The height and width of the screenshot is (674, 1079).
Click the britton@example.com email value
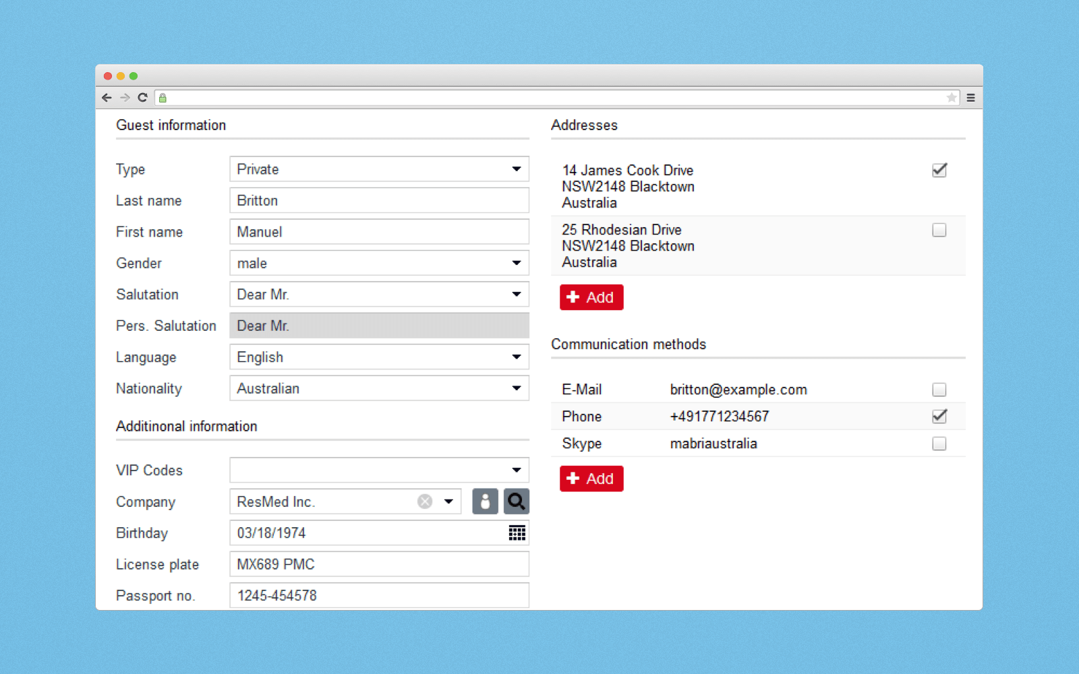tap(738, 390)
